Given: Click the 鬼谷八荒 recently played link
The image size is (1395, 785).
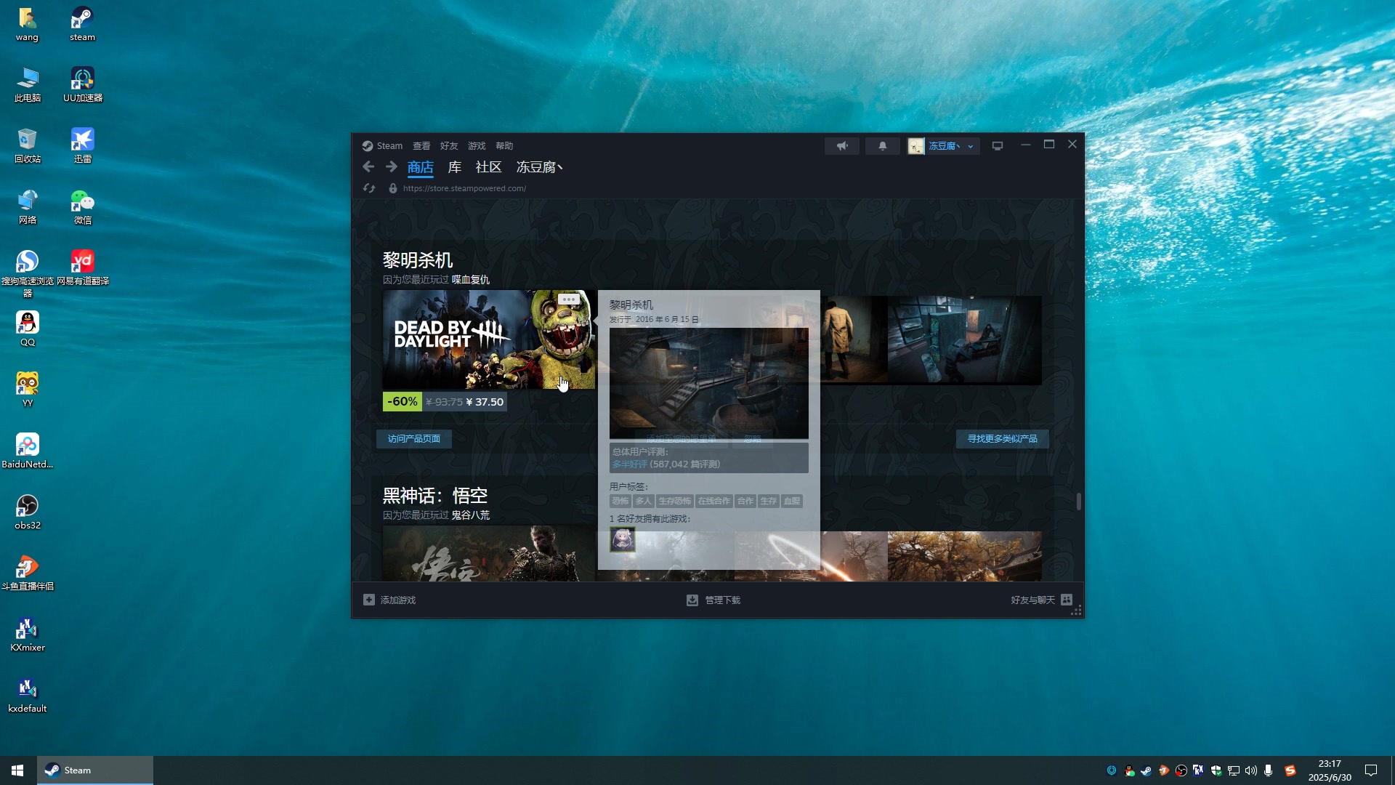Looking at the screenshot, I should (x=471, y=515).
